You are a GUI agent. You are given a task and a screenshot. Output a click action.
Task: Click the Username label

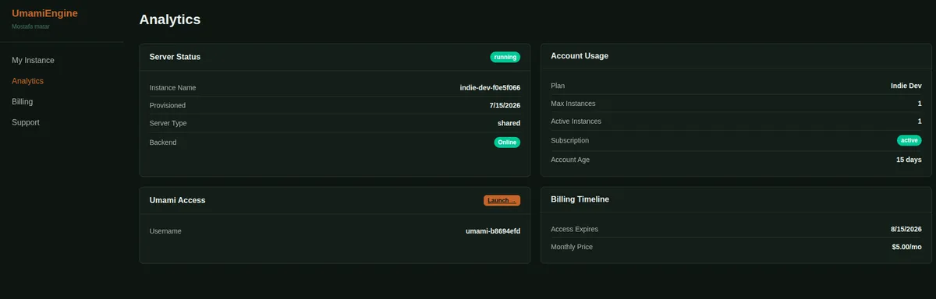pos(165,231)
